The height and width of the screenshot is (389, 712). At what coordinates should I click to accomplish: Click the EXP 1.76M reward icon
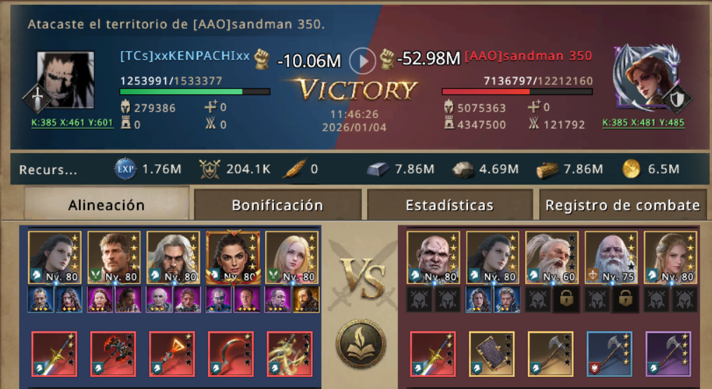pyautogui.click(x=125, y=169)
